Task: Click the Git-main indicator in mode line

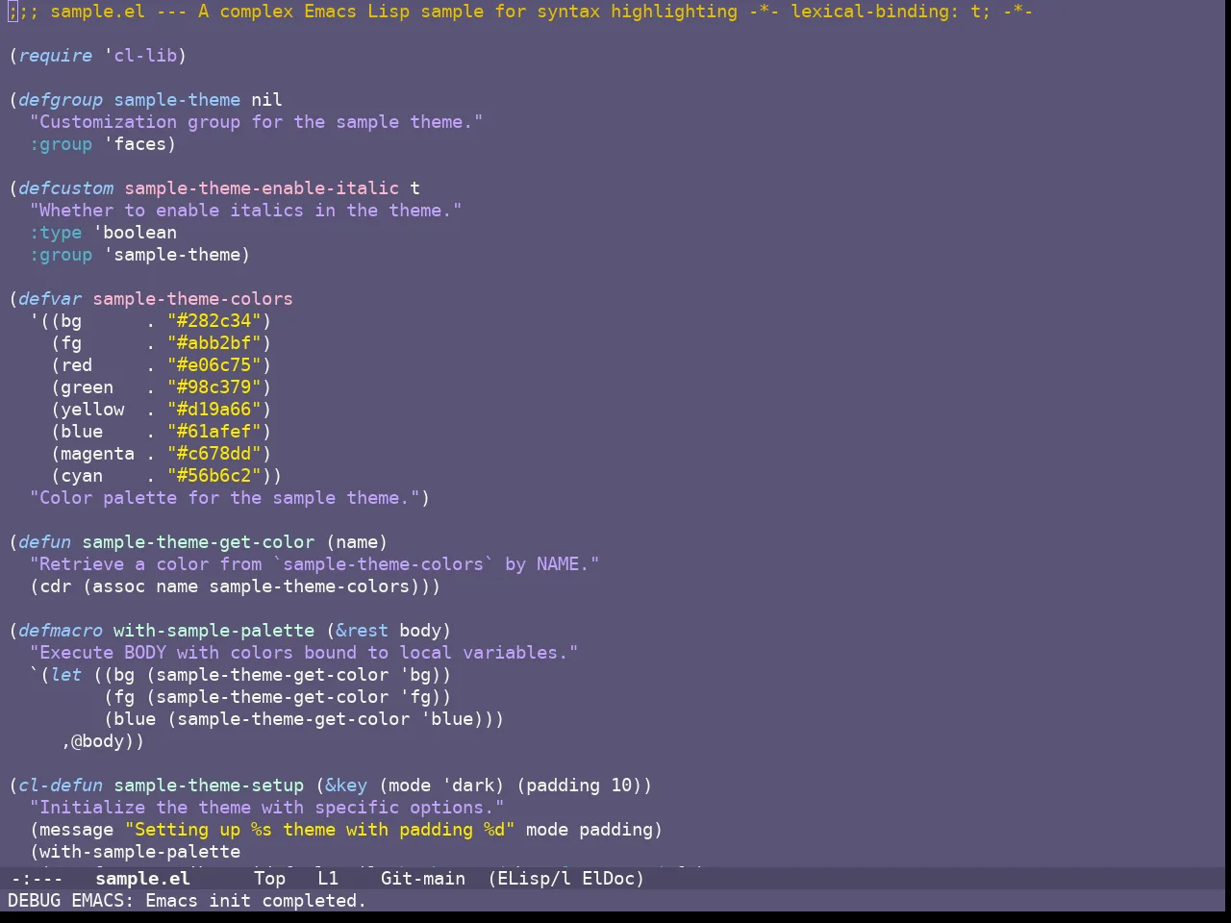Action: tap(423, 878)
